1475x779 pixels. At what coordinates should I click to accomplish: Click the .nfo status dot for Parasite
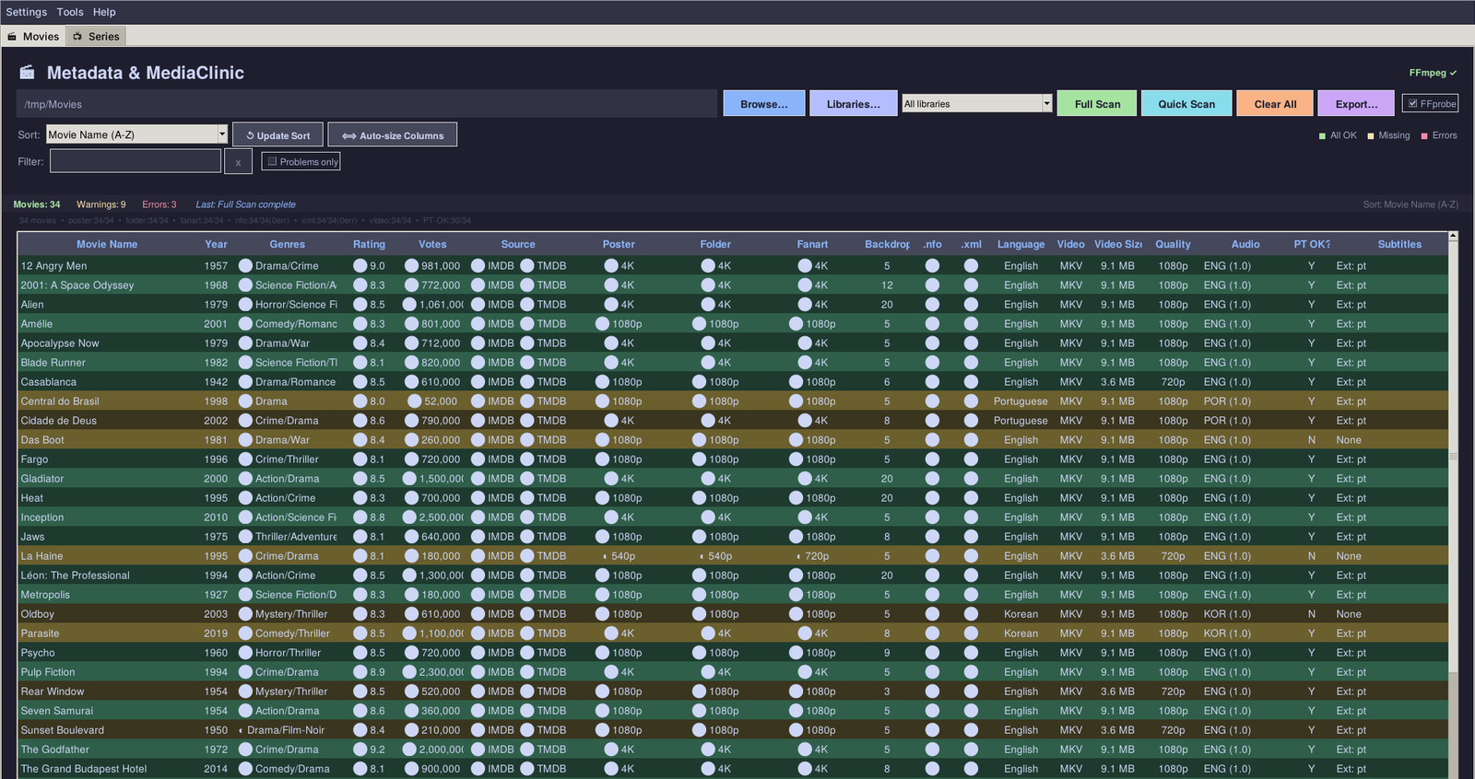coord(932,633)
